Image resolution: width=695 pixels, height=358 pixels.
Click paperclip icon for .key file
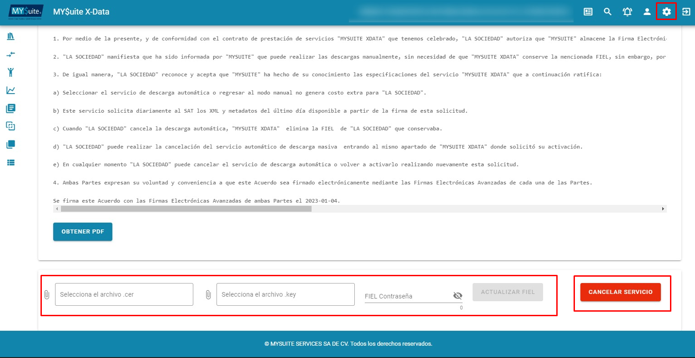(x=208, y=294)
